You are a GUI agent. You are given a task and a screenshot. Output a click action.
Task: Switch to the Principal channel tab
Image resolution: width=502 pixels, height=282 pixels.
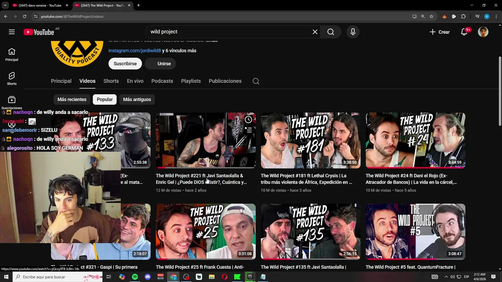(61, 81)
